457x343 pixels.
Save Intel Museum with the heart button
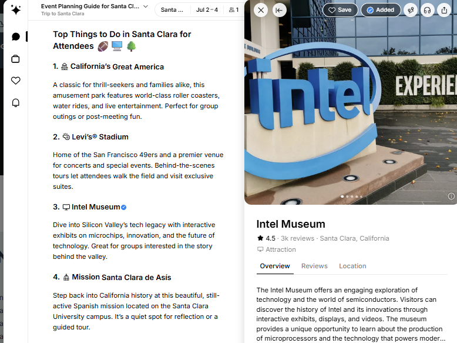tap(340, 10)
